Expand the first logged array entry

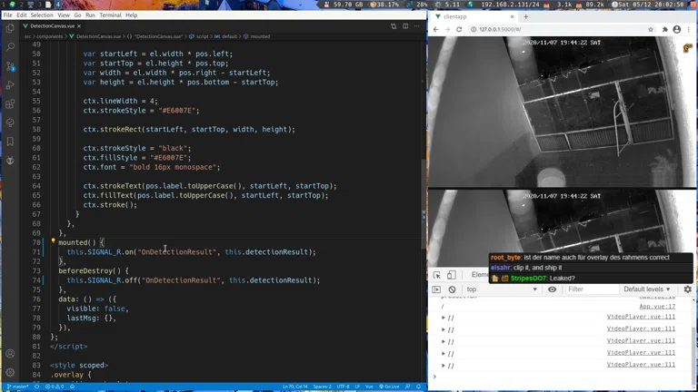[444, 318]
